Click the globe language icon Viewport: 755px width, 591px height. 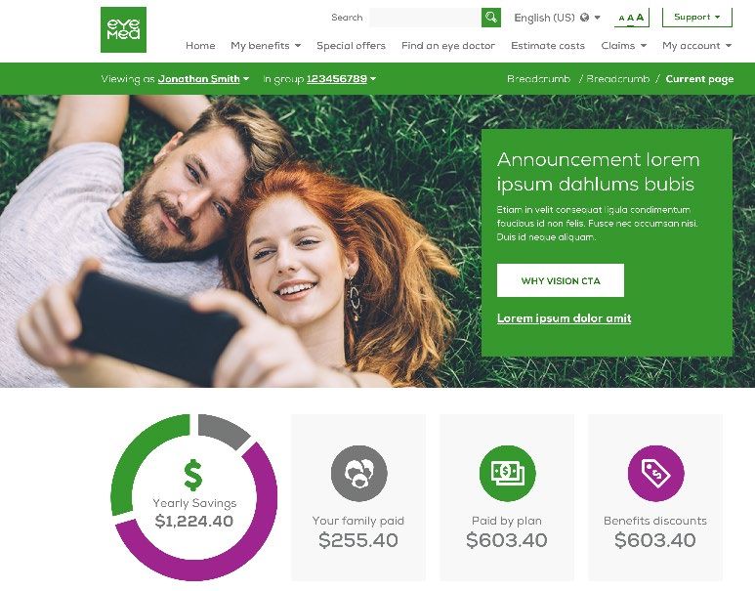[x=584, y=18]
